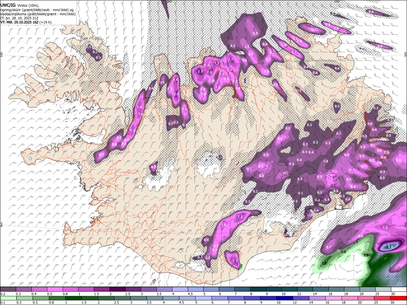Click lower legend dark green swatch between 1 and 1.5
Viewport: 407px width, 305px height.
tap(73, 298)
